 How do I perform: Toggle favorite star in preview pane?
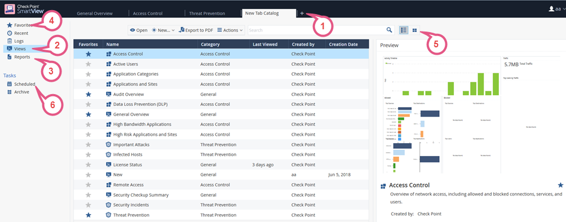tap(560, 185)
